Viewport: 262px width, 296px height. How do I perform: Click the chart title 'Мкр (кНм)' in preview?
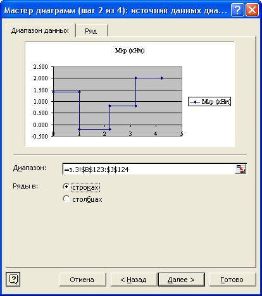click(x=130, y=51)
